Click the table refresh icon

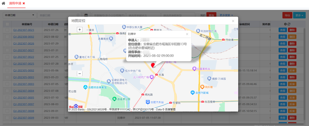289,24
